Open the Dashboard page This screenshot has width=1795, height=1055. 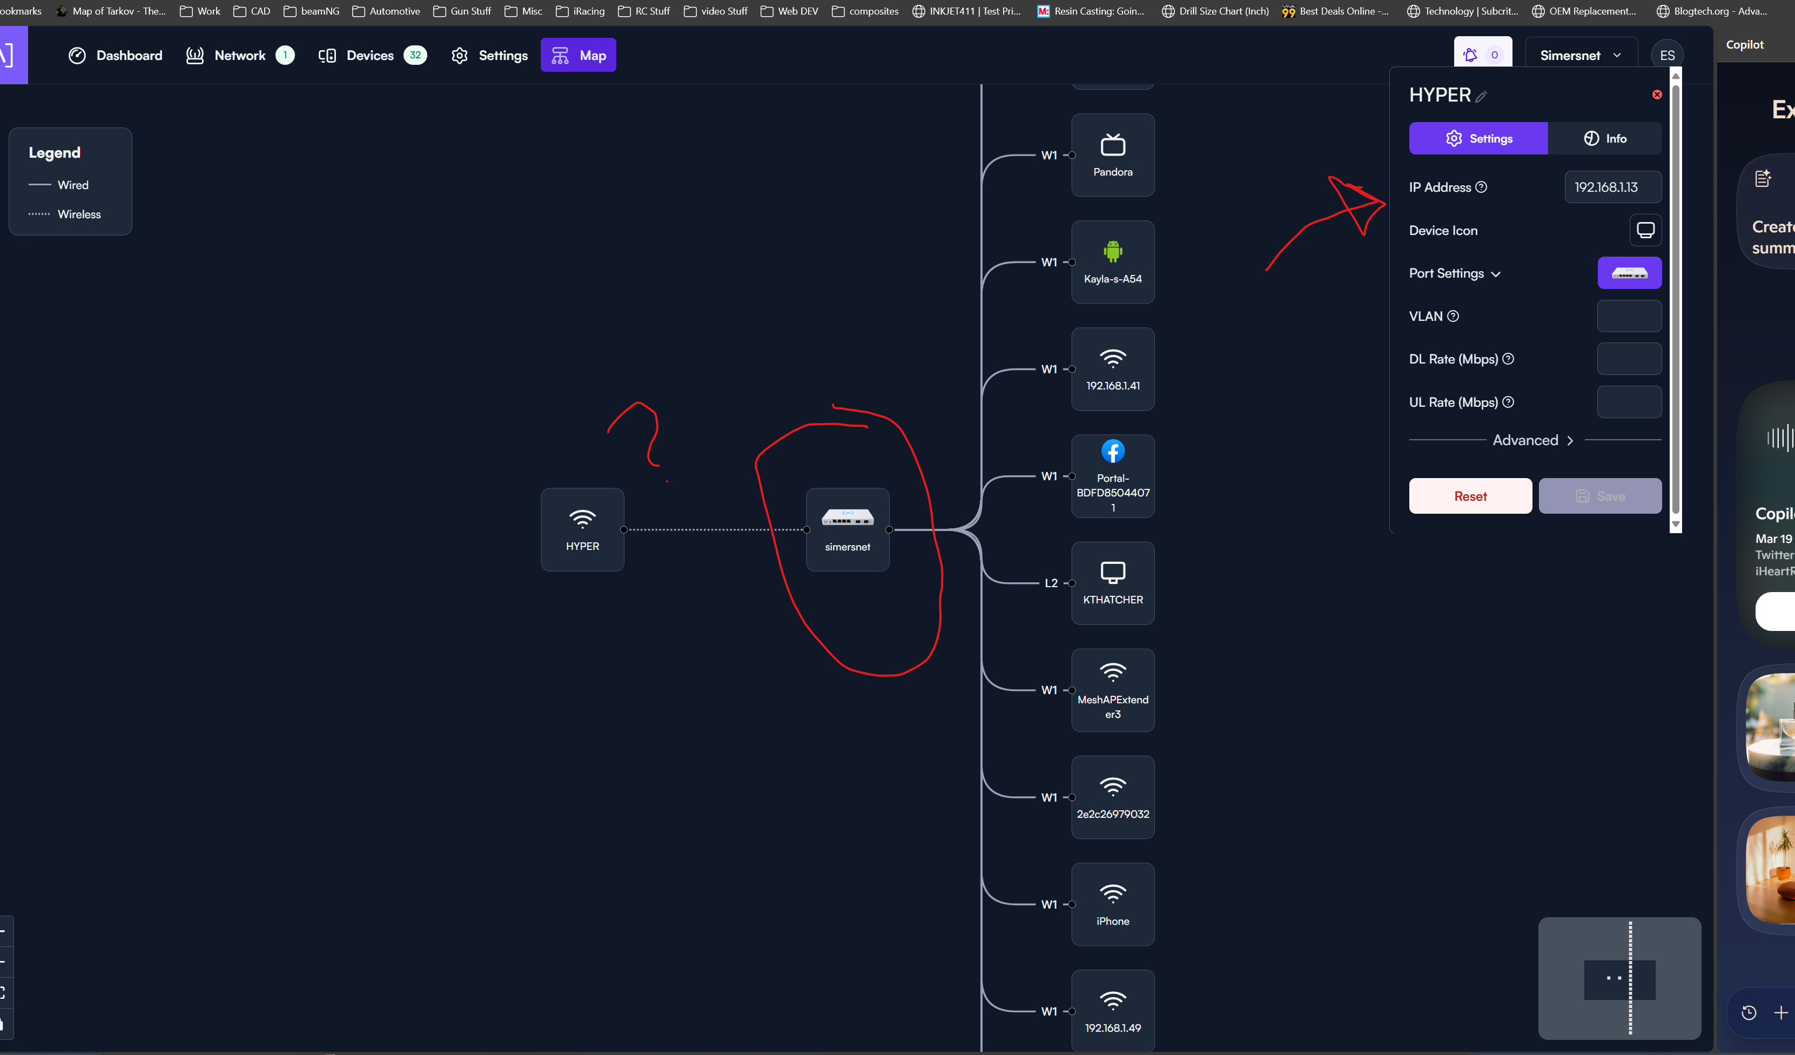(x=116, y=56)
